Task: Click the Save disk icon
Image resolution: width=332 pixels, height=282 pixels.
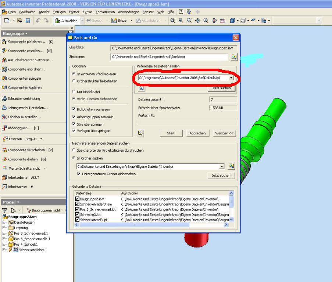Action: 28,21
